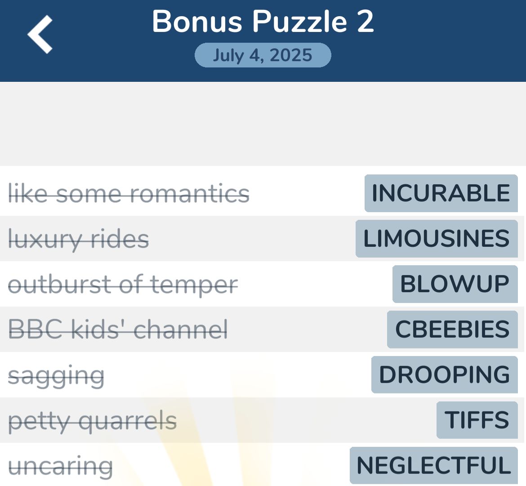
Task: Select the 'uncaring' clue text
Action: (61, 465)
